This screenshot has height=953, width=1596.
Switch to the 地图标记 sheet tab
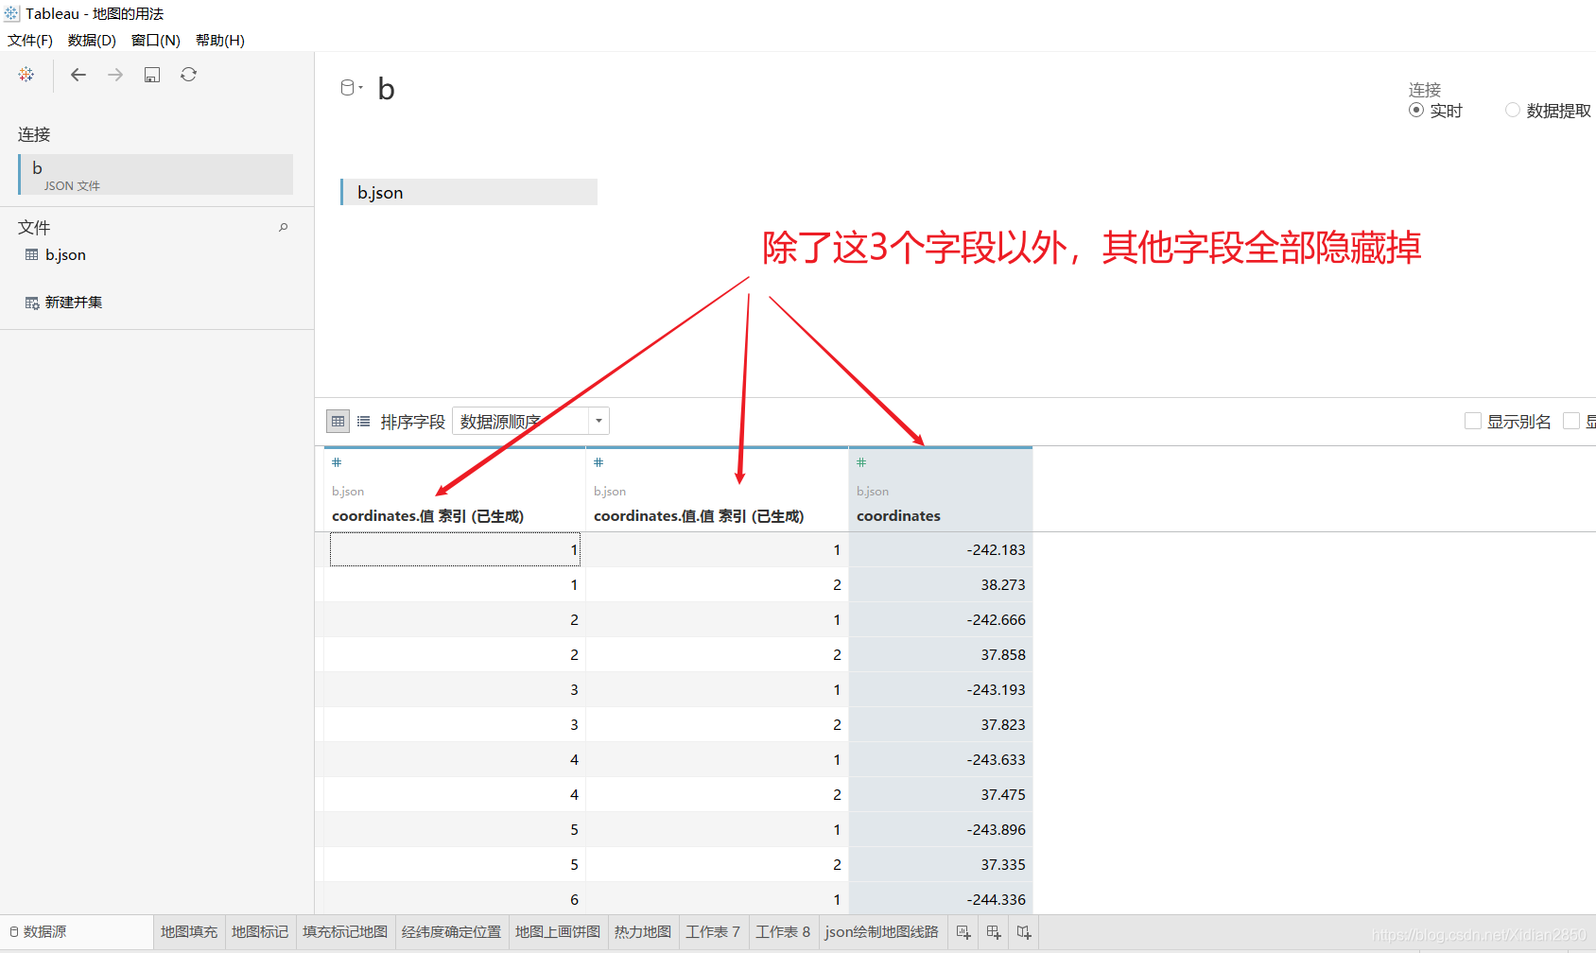coord(260,932)
